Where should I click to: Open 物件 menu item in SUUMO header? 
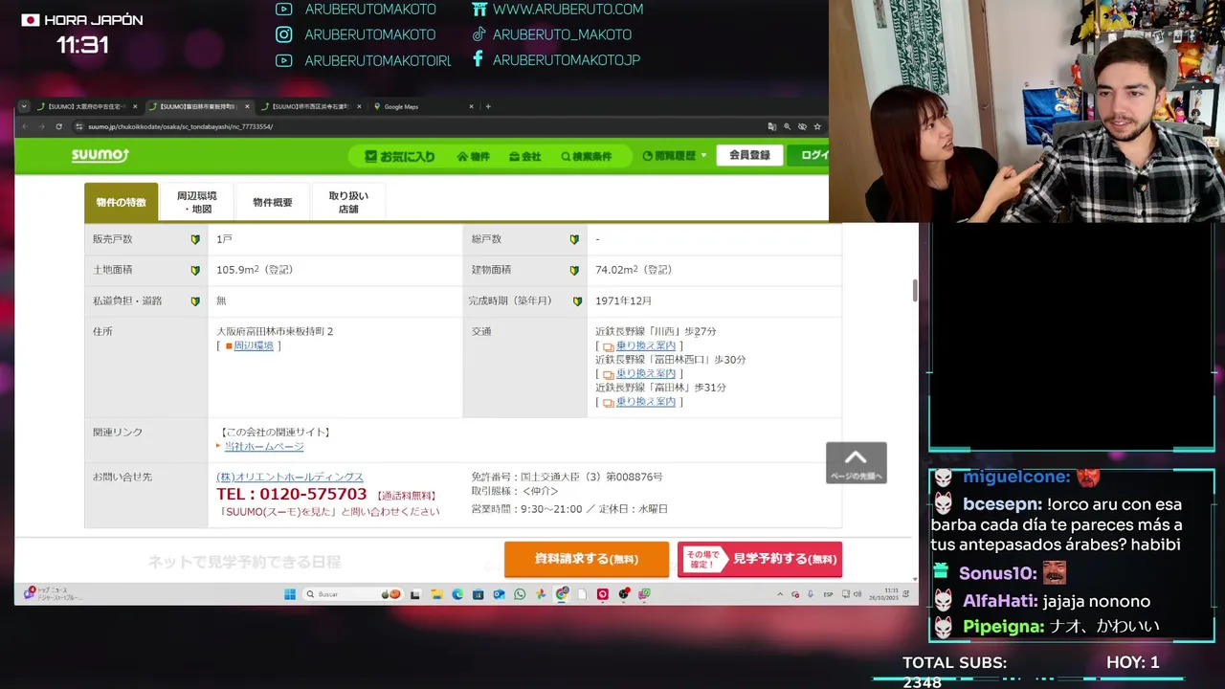[473, 156]
